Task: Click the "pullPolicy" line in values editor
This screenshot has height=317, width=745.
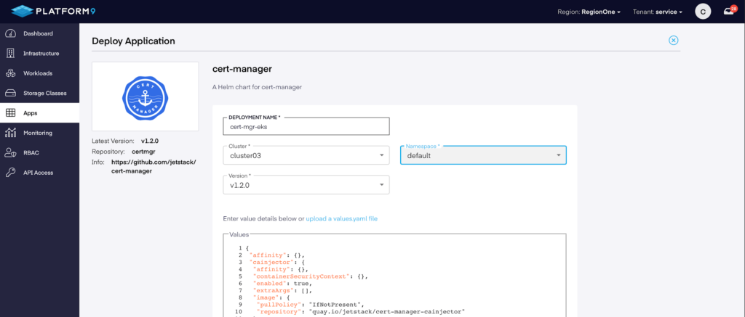Action: pyautogui.click(x=310, y=304)
